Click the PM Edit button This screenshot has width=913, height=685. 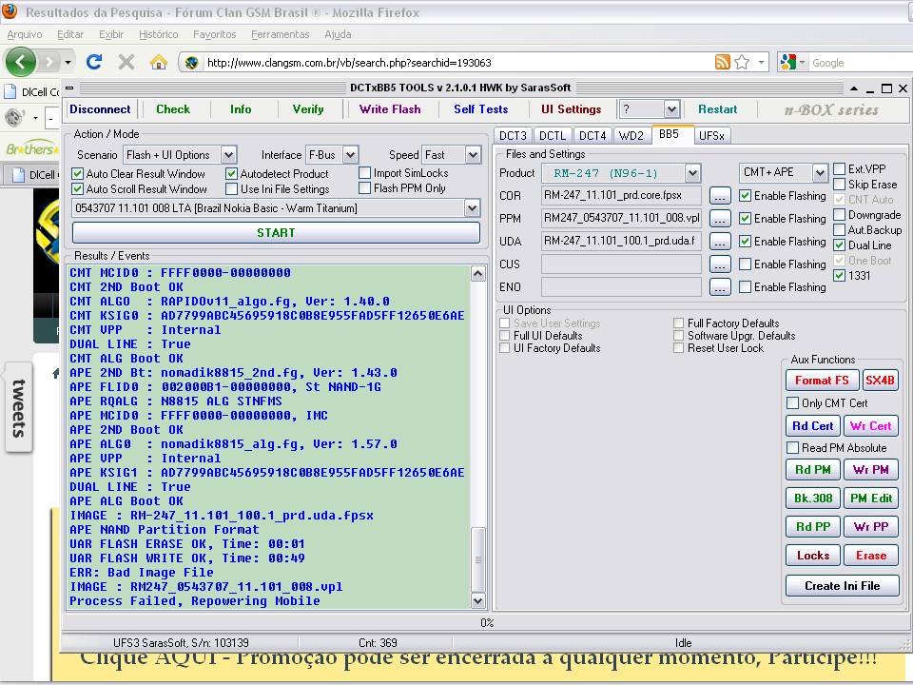(871, 498)
